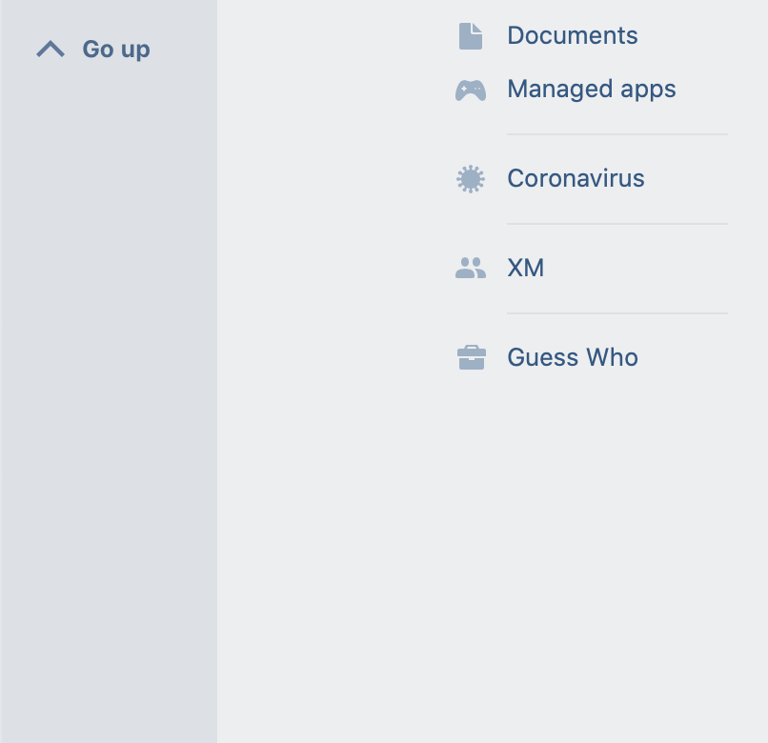Click the virus icon next to Coronavirus
This screenshot has height=743, width=768.
coord(470,178)
